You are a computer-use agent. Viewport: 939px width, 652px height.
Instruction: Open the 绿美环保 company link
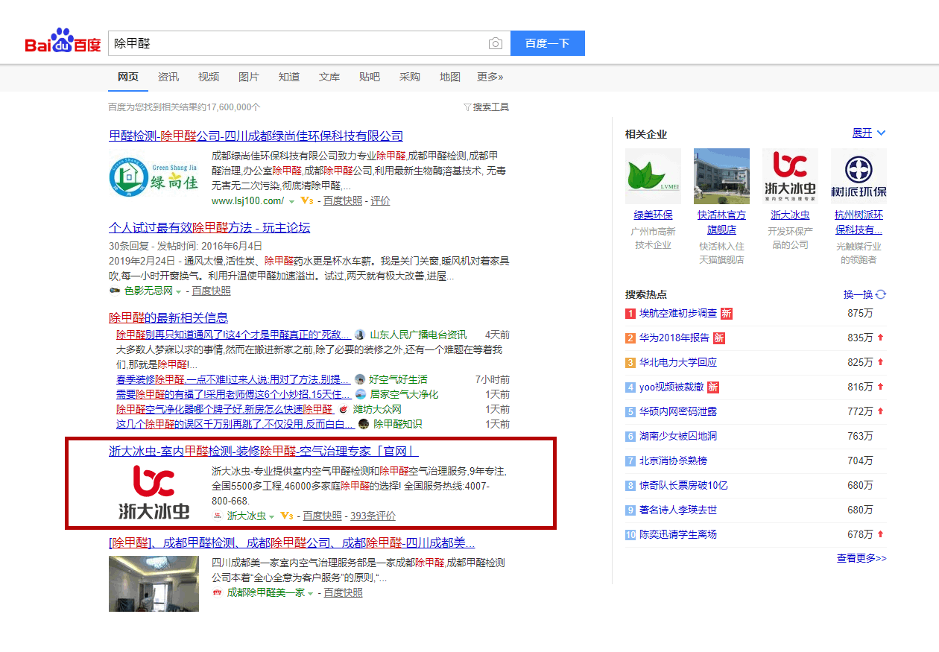coord(653,215)
